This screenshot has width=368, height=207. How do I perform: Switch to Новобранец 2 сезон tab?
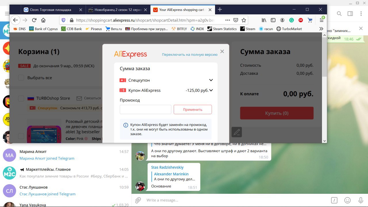(118, 9)
